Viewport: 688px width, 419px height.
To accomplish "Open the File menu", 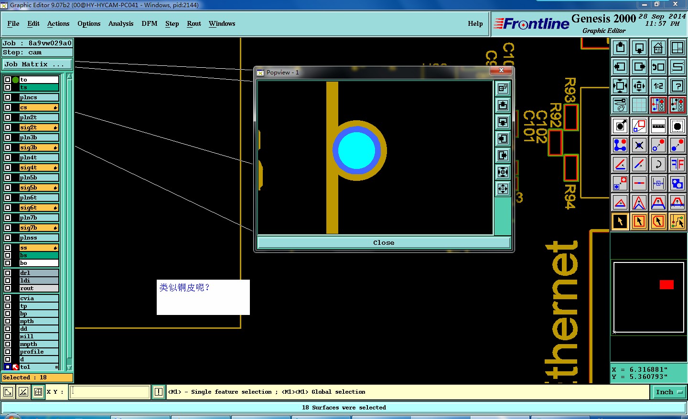I will click(13, 23).
